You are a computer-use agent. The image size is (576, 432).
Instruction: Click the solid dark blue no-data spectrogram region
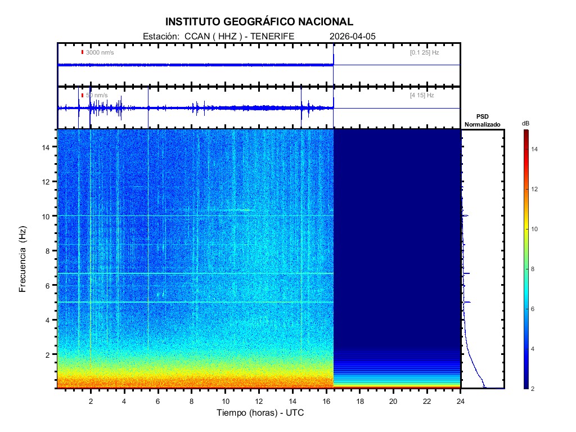pyautogui.click(x=397, y=236)
